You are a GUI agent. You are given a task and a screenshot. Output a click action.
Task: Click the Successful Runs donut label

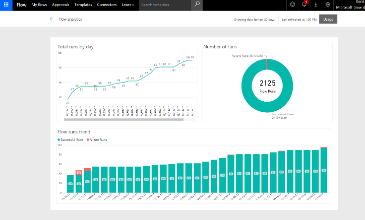tap(282, 116)
